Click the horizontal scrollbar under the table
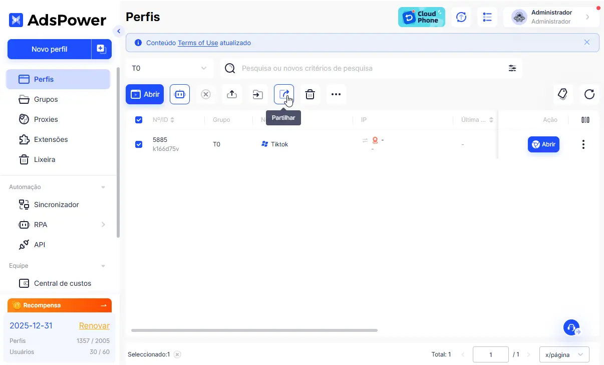604x365 pixels. tap(254, 330)
